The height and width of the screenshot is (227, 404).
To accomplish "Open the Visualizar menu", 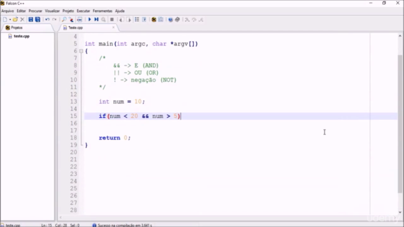I will 52,11.
